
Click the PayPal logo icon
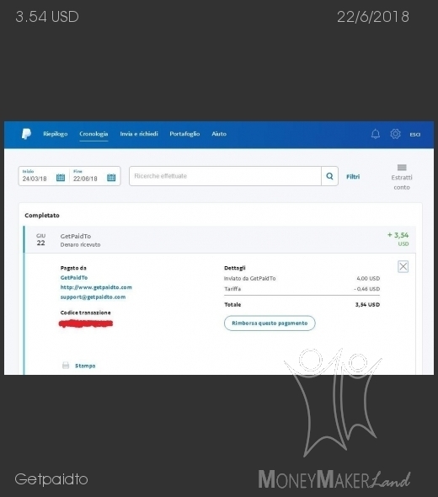click(x=26, y=134)
